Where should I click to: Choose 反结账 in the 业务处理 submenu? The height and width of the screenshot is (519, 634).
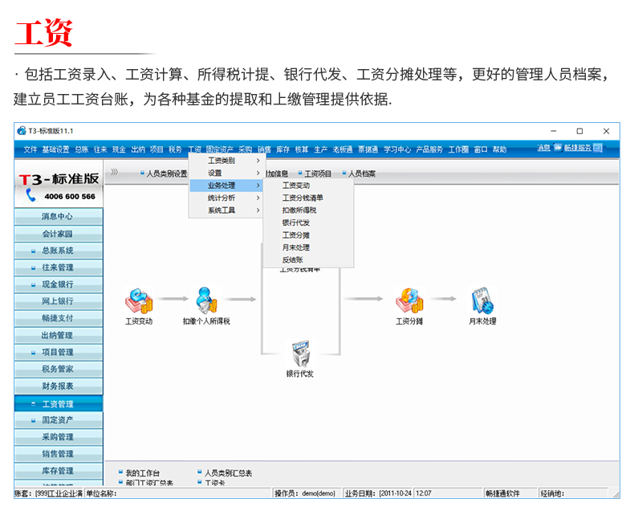click(x=291, y=260)
